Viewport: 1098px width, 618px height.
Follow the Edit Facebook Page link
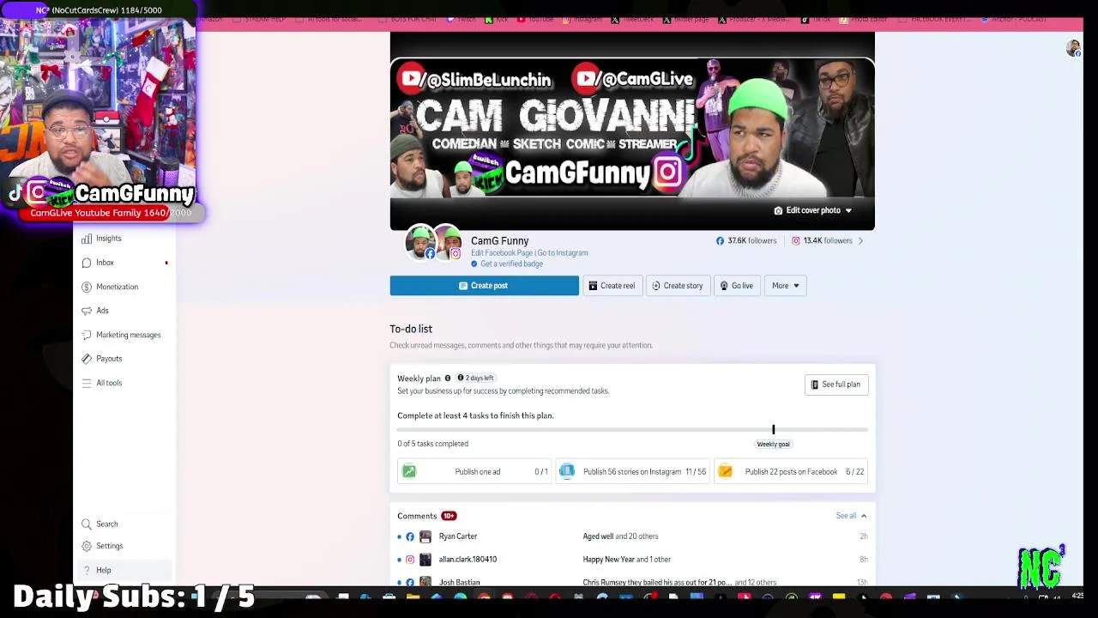click(502, 253)
